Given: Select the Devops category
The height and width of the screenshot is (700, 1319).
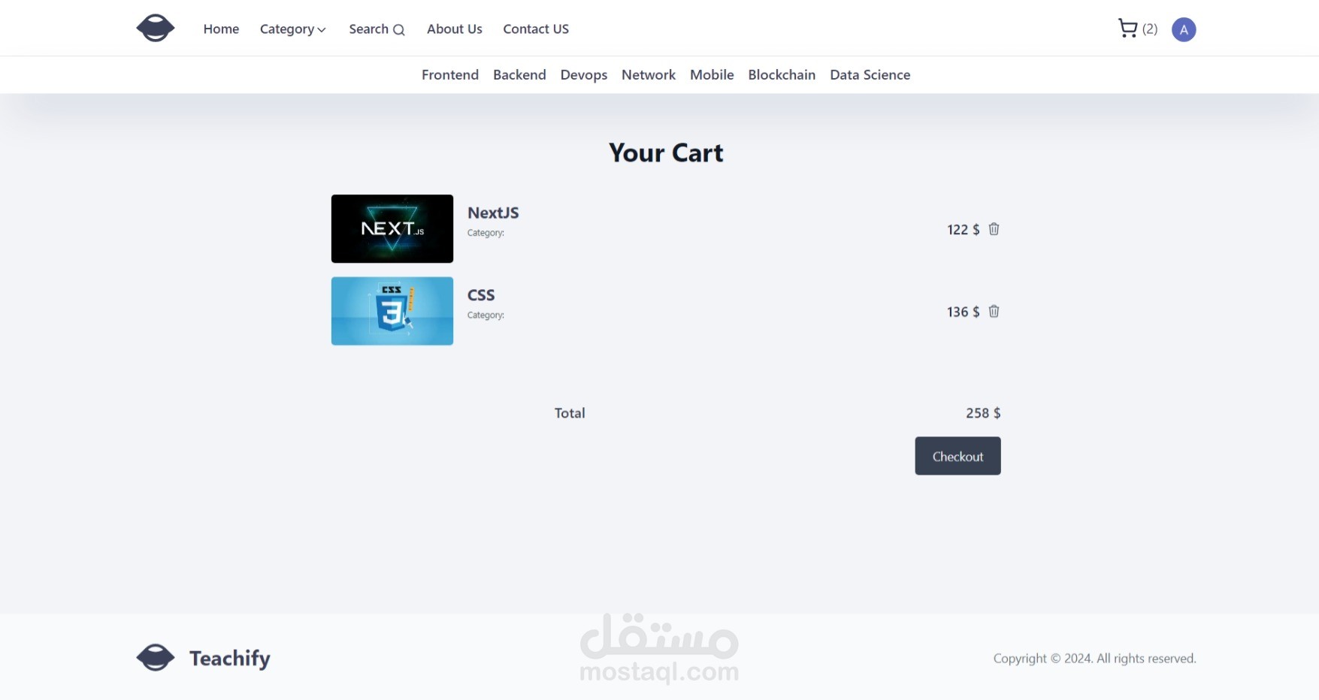Looking at the screenshot, I should tap(584, 75).
